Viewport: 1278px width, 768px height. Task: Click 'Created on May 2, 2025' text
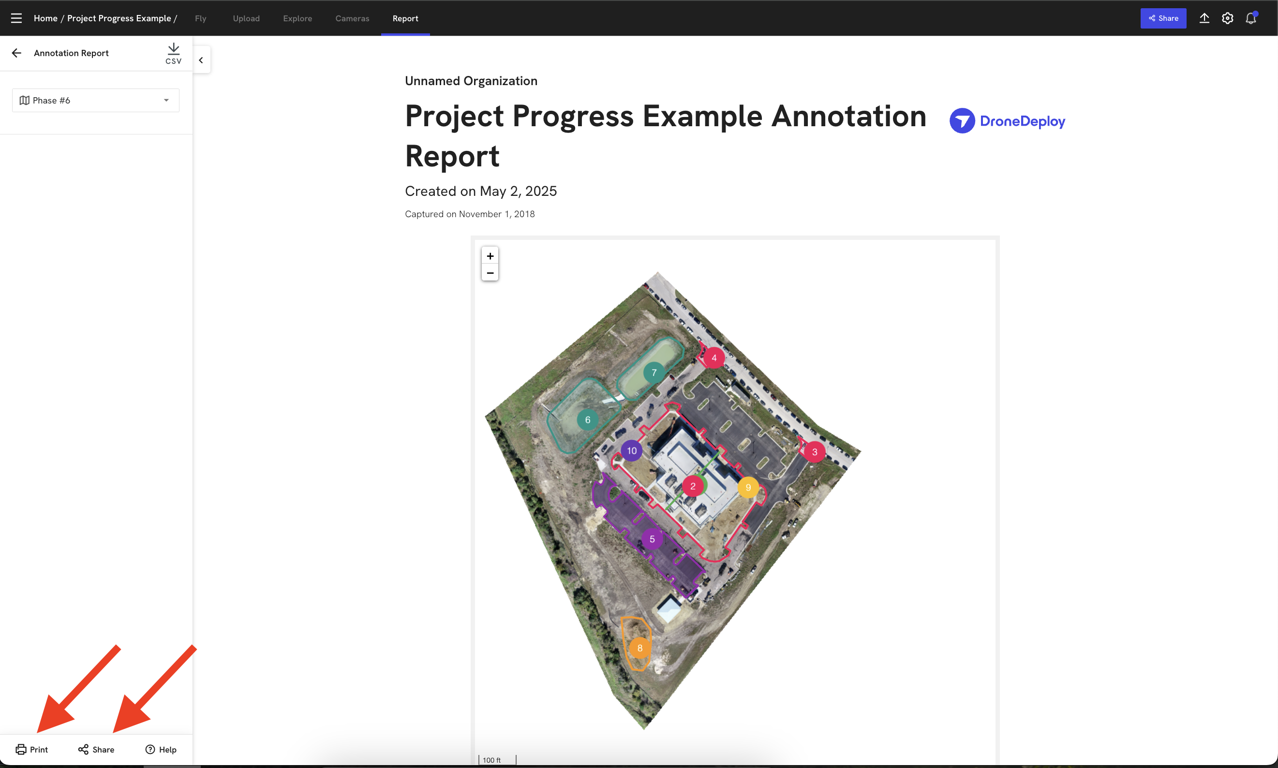(481, 191)
